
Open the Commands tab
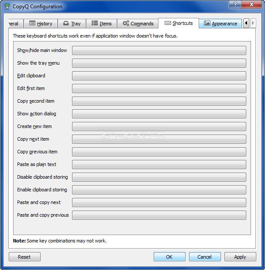click(138, 24)
